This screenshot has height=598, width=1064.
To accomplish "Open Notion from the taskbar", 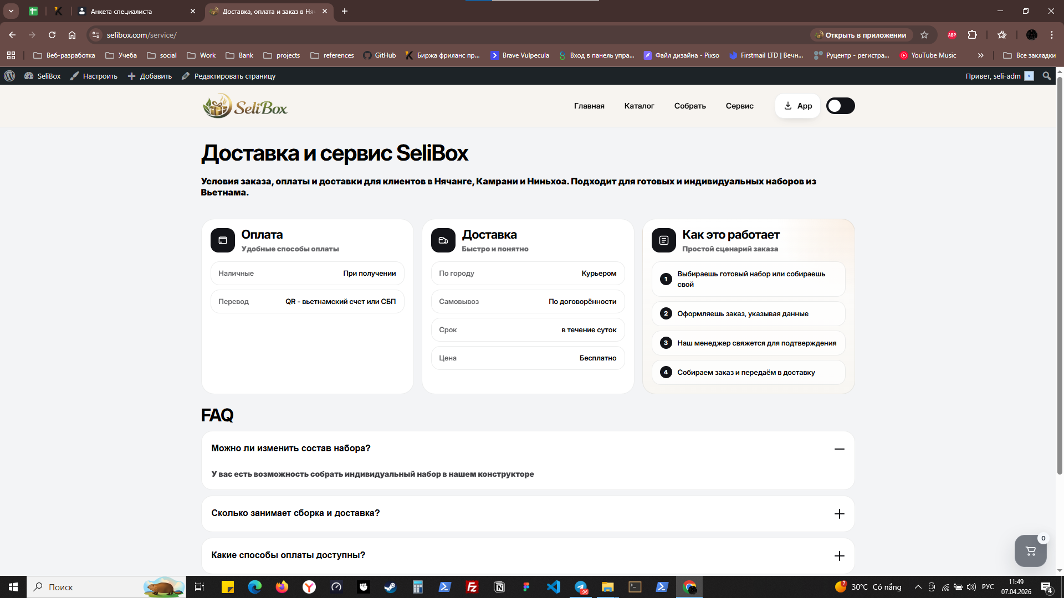I will click(499, 587).
